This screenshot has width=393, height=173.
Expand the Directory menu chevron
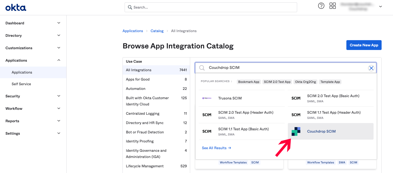pyautogui.click(x=59, y=35)
